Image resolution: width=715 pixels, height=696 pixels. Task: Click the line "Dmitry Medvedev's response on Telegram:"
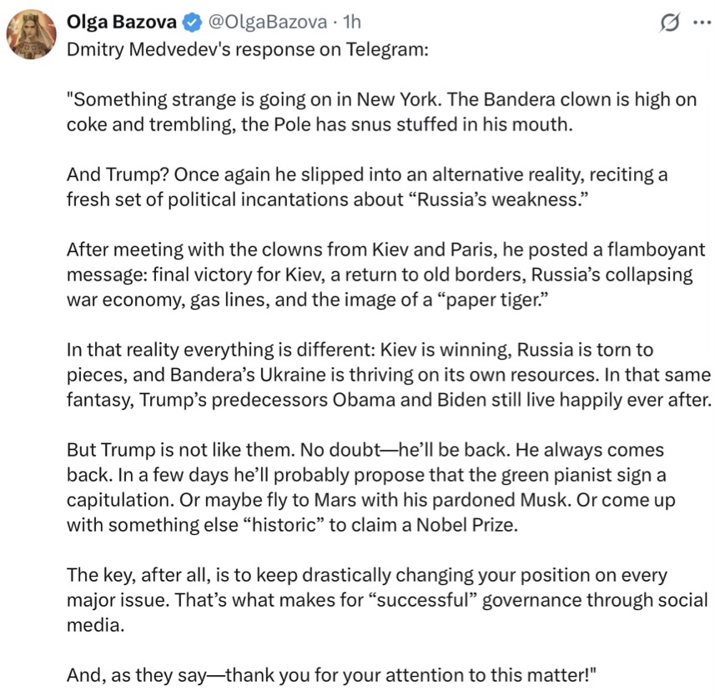pos(248,49)
